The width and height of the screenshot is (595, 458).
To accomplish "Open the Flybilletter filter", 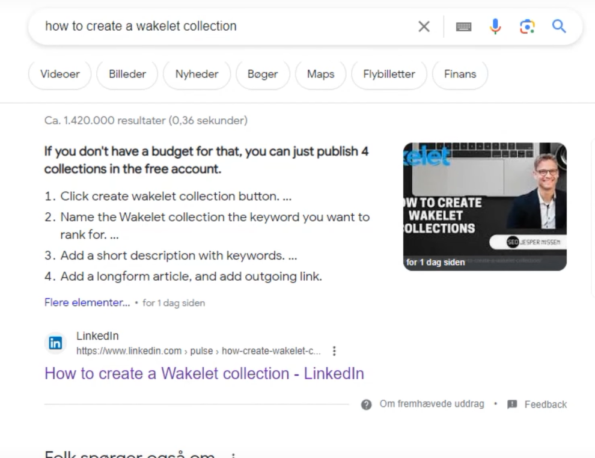I will coord(389,74).
